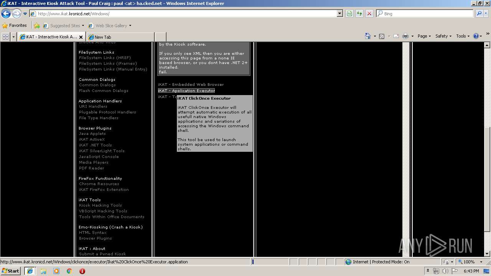The image size is (491, 276).
Task: Open Flash Common Dialogs link
Action: click(104, 91)
